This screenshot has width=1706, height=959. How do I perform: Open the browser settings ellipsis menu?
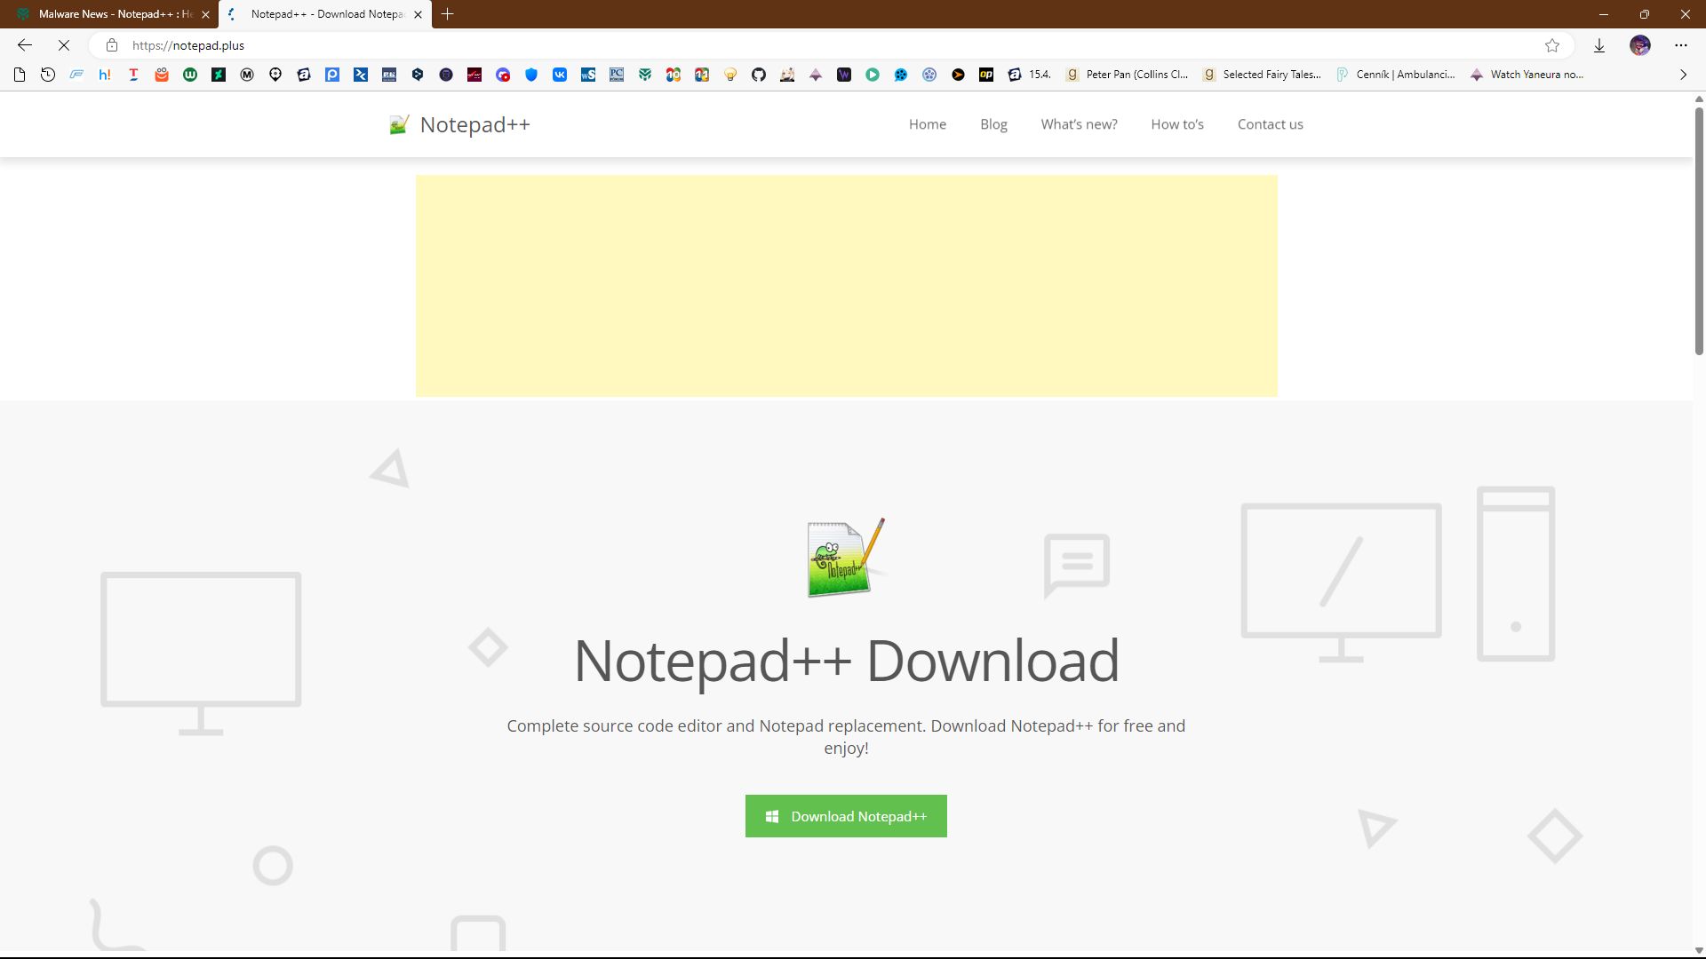[x=1681, y=45]
